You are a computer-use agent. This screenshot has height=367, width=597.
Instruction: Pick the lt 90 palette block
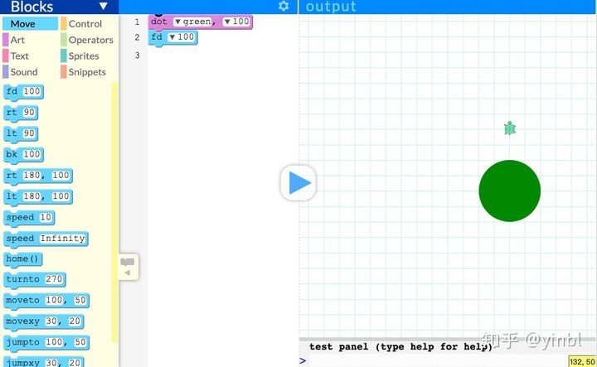[x=21, y=134]
